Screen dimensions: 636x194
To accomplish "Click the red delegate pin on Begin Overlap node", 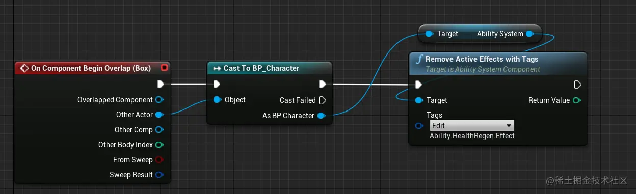I will click(x=164, y=68).
